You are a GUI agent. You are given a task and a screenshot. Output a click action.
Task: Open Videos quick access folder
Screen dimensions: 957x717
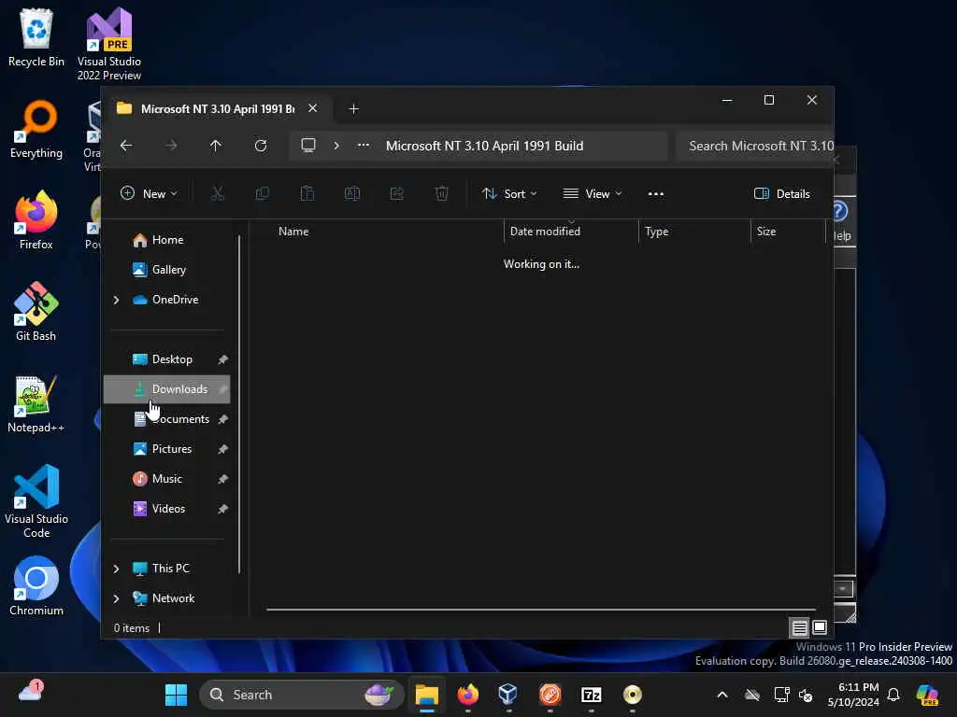click(167, 509)
